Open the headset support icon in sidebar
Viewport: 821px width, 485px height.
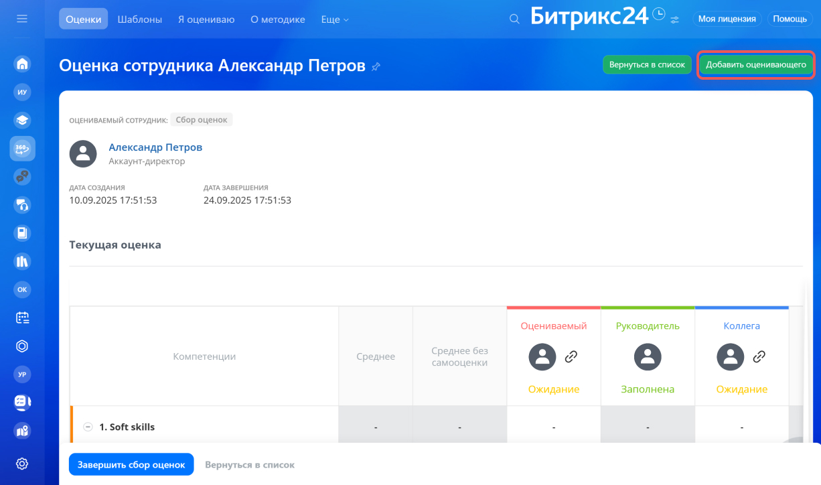click(x=22, y=205)
